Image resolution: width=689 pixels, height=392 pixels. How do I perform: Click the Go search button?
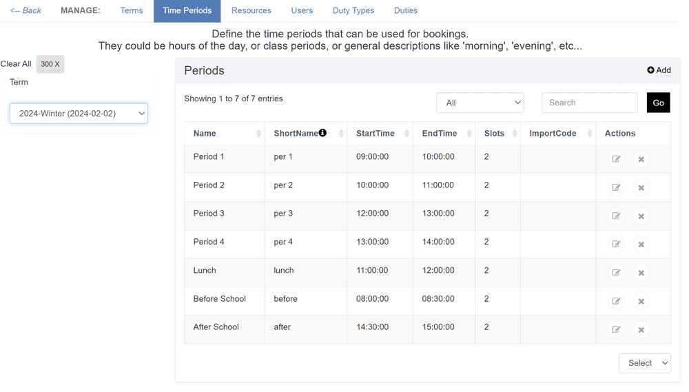(658, 103)
